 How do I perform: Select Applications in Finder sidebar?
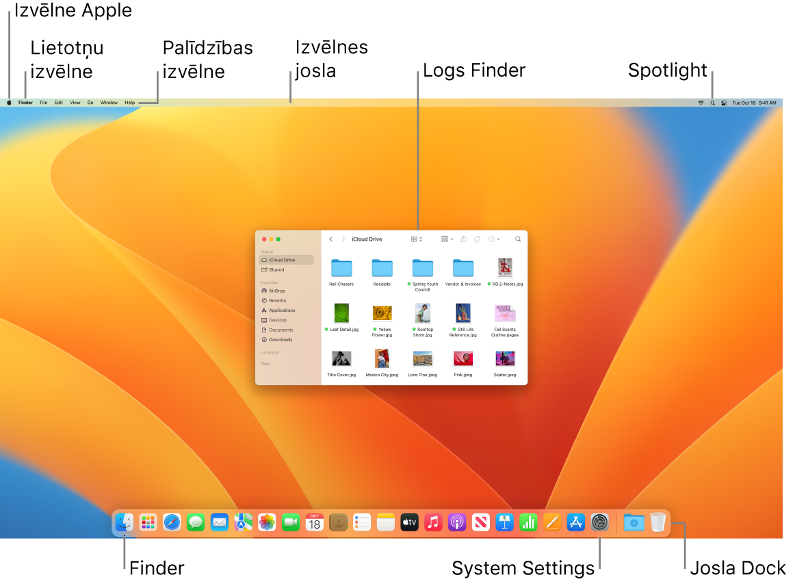click(286, 310)
